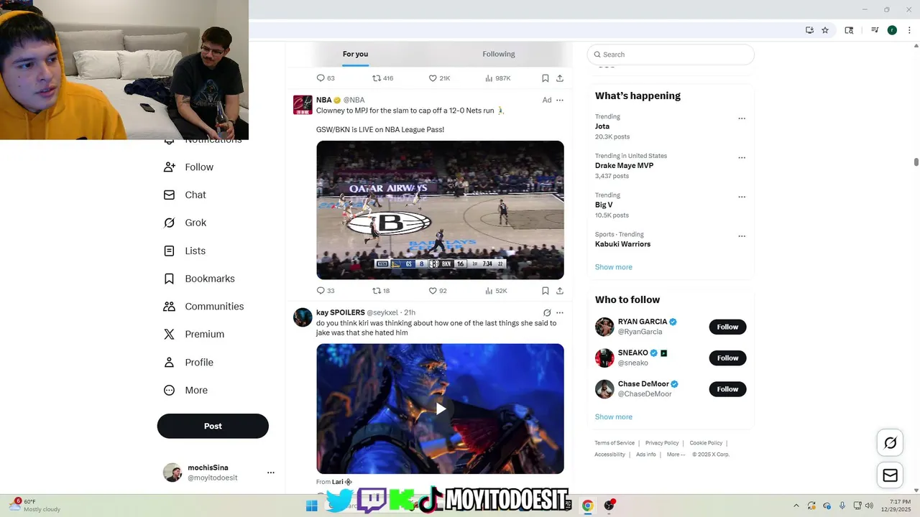Open the floating Messages envelope button
920x517 pixels.
point(890,475)
